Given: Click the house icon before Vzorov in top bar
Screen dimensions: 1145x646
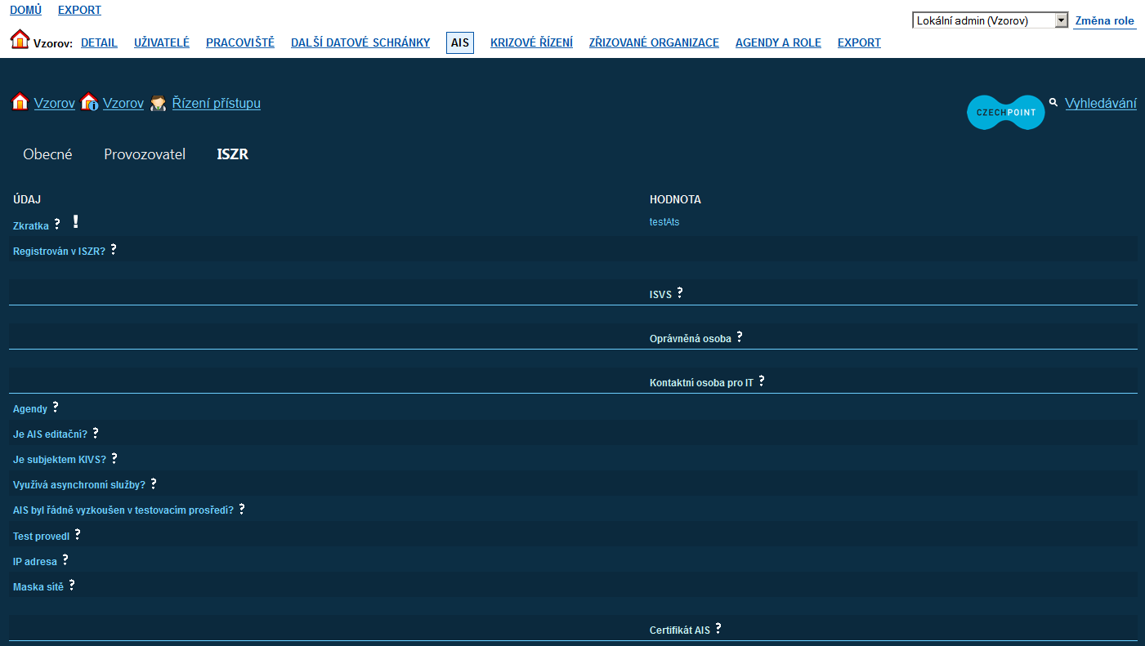Looking at the screenshot, I should 20,39.
